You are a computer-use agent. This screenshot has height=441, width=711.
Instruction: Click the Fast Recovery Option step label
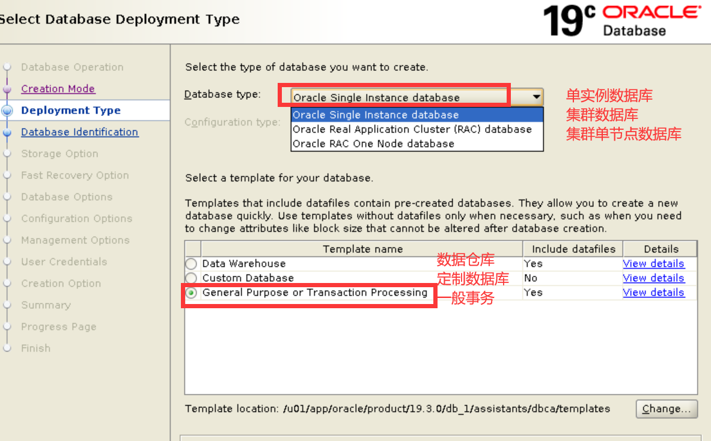coord(74,175)
